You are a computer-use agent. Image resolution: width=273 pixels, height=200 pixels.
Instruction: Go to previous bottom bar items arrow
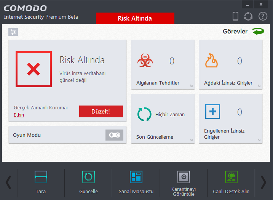tap(8, 182)
